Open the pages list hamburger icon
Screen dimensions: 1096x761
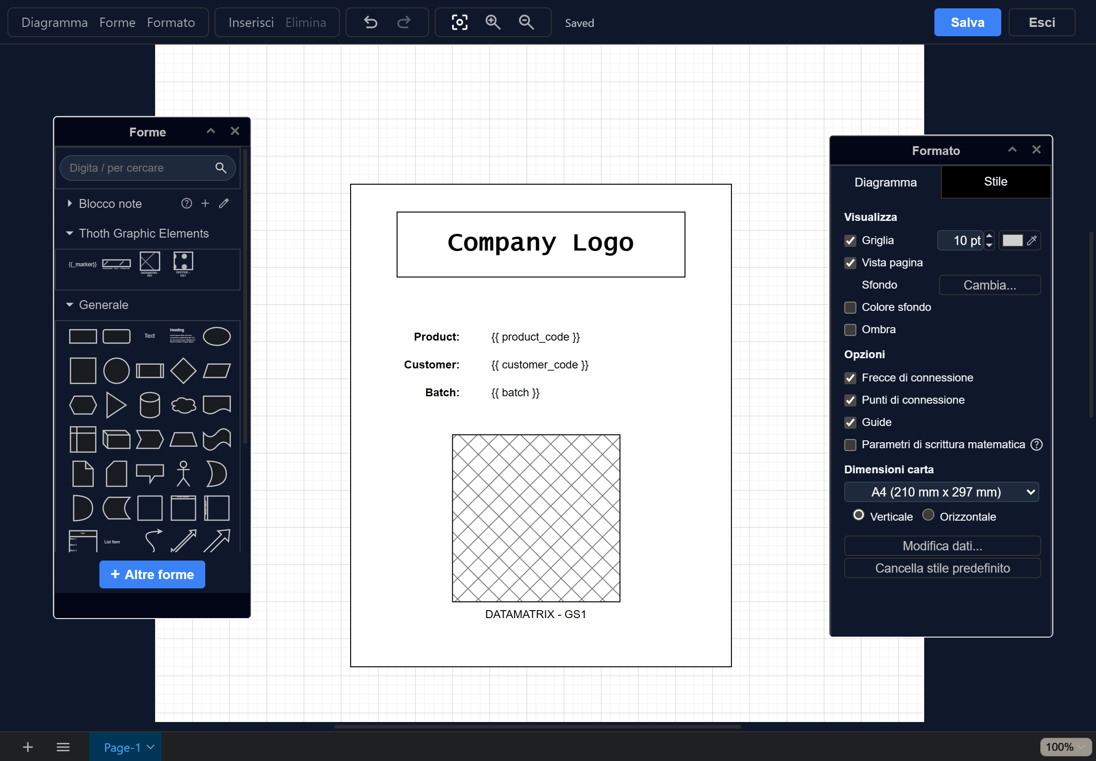click(x=63, y=747)
